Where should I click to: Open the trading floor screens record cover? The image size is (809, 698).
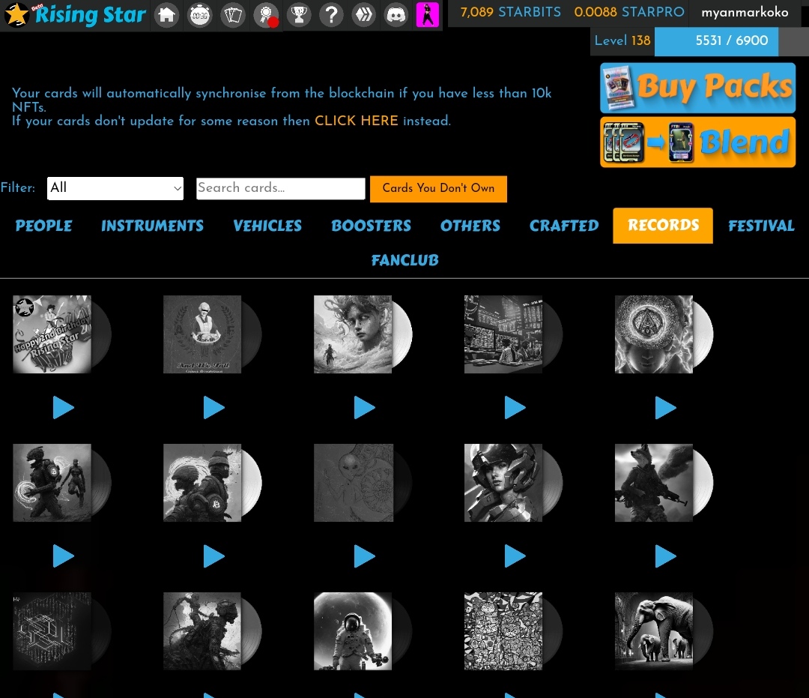(x=503, y=334)
